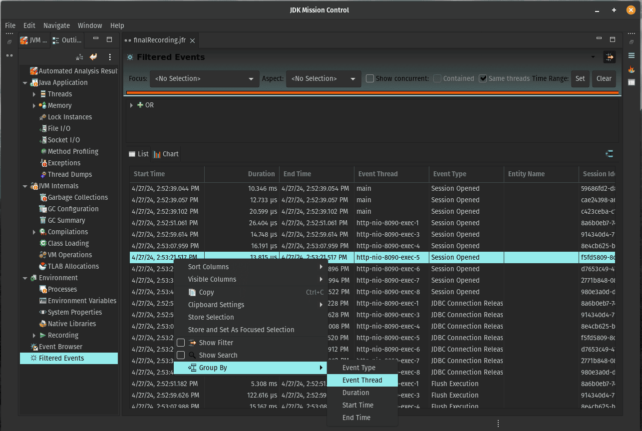642x431 pixels.
Task: Click the tree layout icon in Outline toolbar
Action: click(x=79, y=57)
